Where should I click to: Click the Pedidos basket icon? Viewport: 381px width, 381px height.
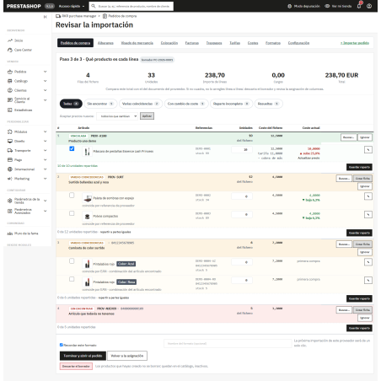point(10,72)
